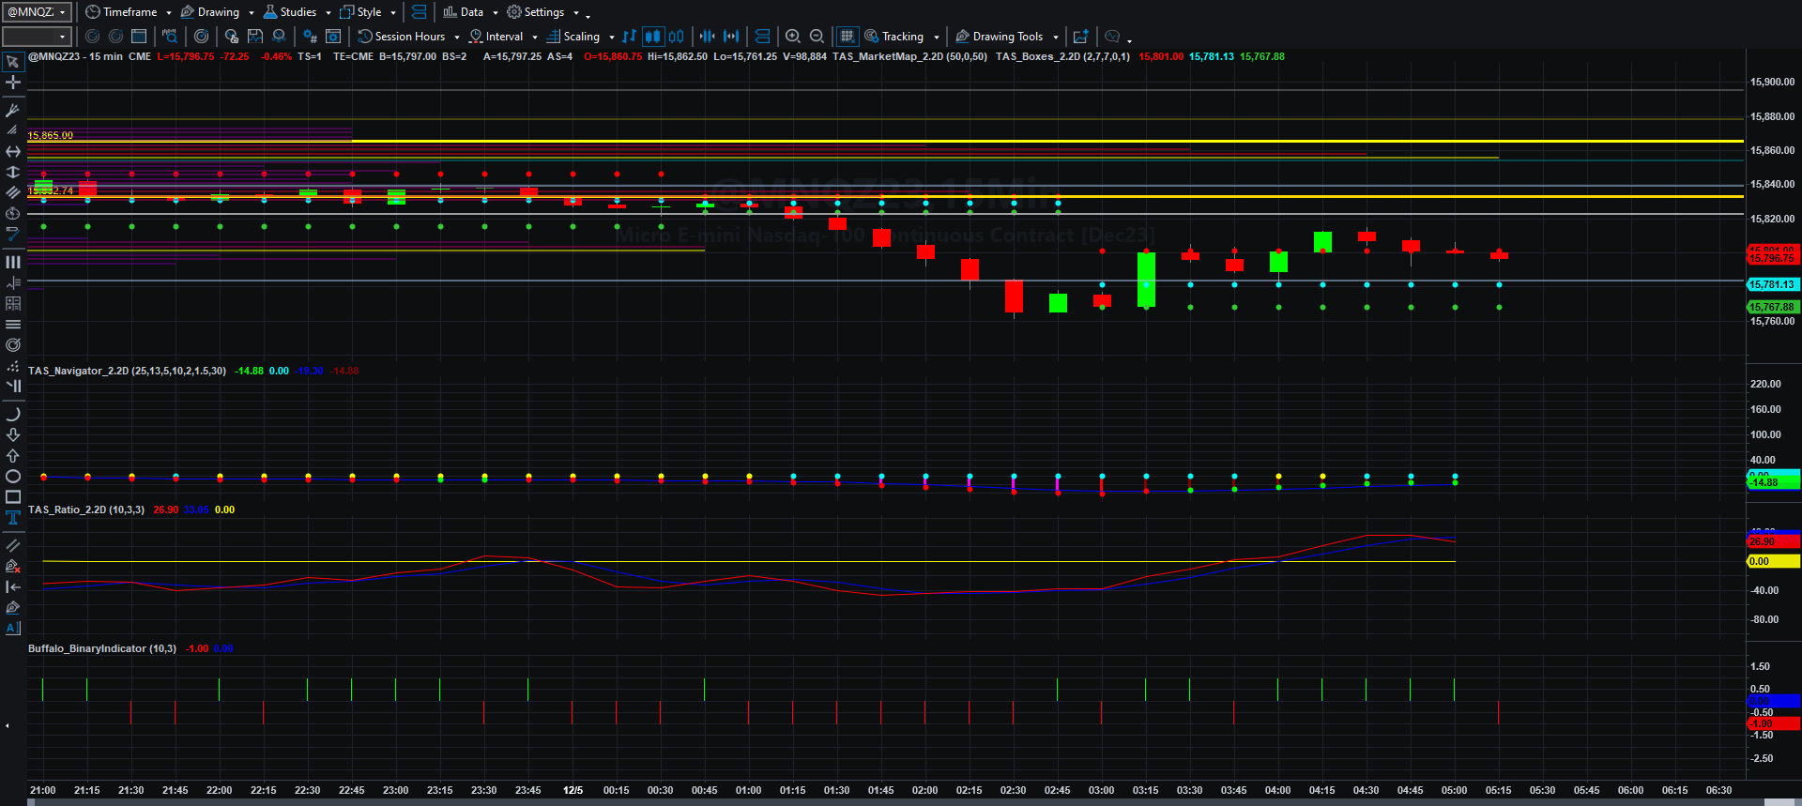Viewport: 1802px width, 806px height.
Task: Select the ellipse drawing tool
Action: 13,477
